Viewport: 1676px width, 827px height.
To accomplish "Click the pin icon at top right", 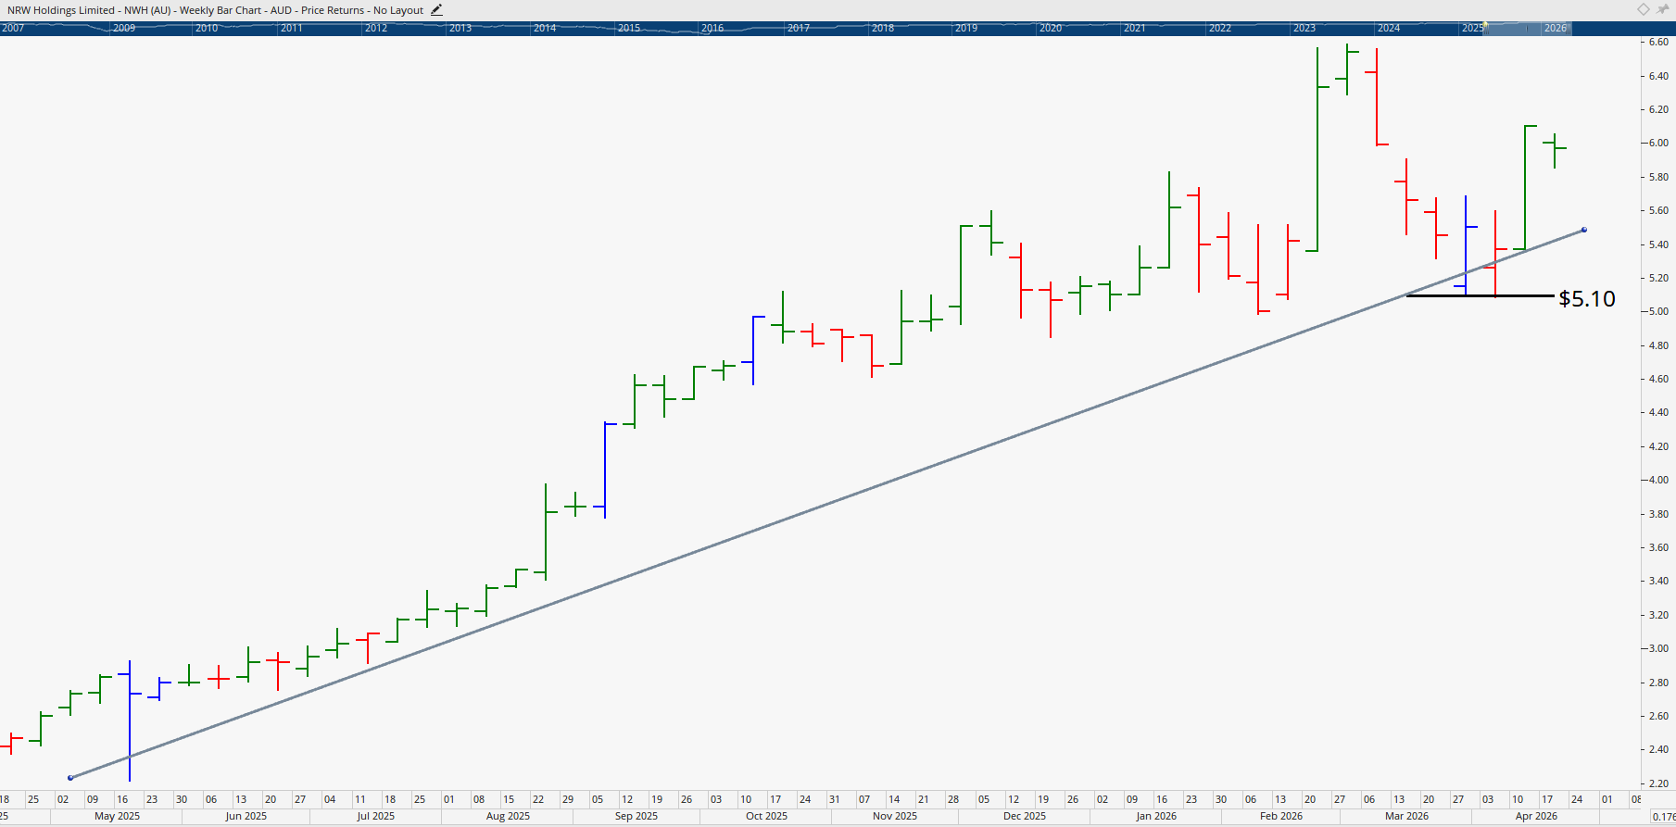I will (1662, 9).
